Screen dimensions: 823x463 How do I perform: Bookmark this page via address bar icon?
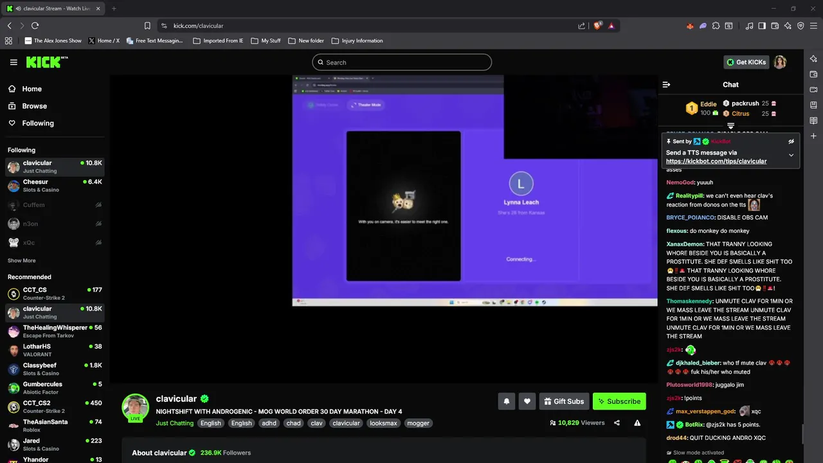coord(147,26)
